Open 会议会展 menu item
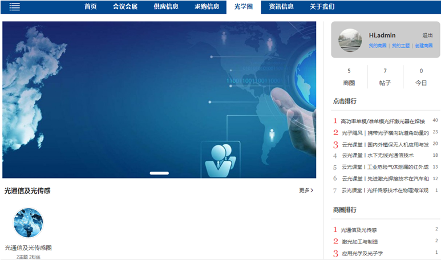The width and height of the screenshot is (441, 260). [x=125, y=7]
